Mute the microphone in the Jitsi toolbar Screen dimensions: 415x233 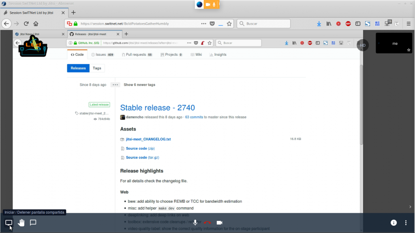[x=195, y=223]
